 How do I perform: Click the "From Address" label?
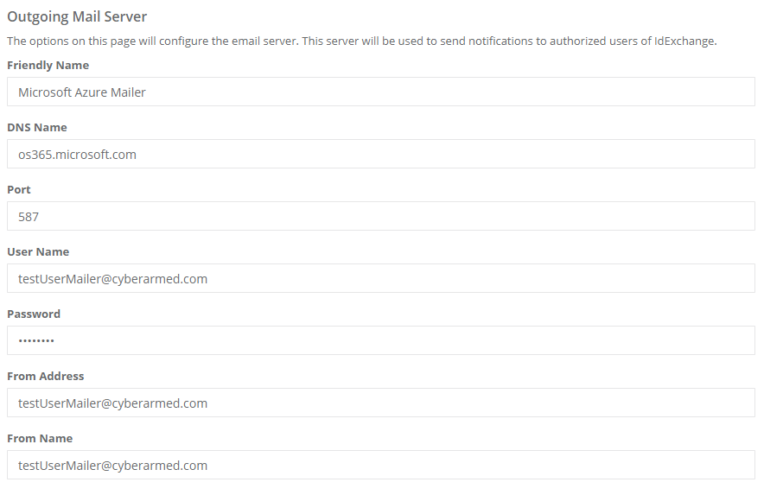[46, 377]
